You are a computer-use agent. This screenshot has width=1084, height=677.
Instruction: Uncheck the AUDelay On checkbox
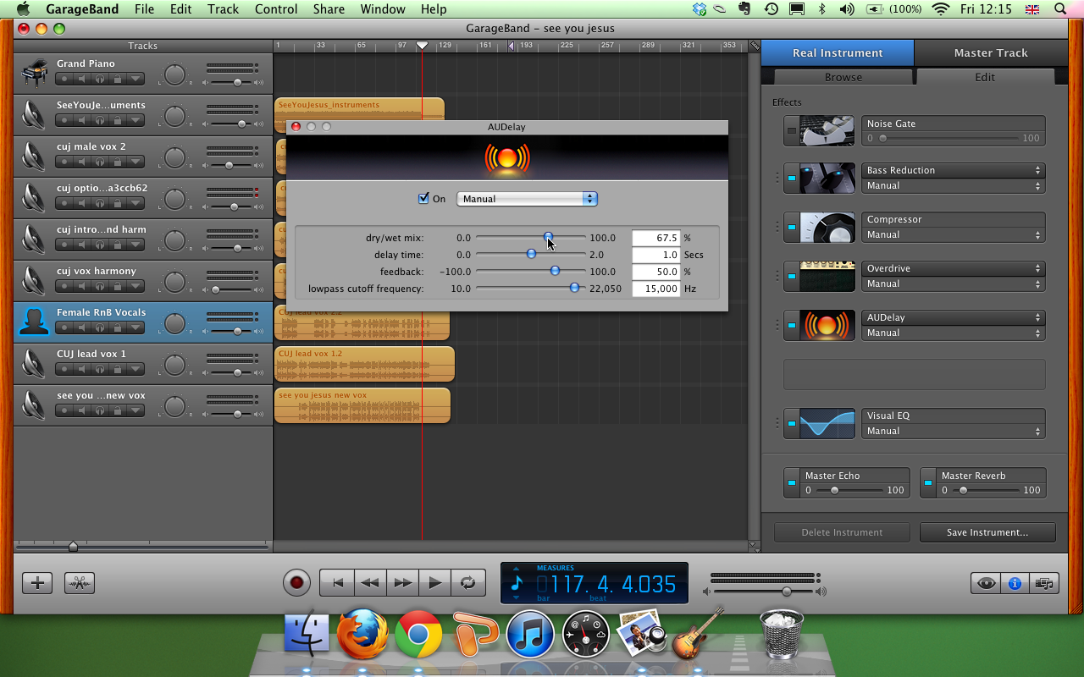pyautogui.click(x=424, y=199)
